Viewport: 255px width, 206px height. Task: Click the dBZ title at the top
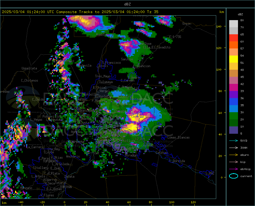click(127, 4)
